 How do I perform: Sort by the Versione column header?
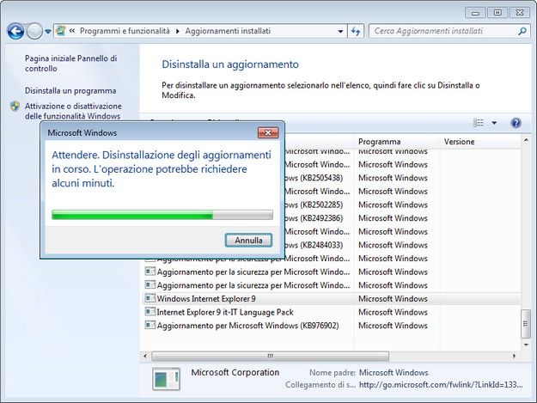tap(479, 142)
